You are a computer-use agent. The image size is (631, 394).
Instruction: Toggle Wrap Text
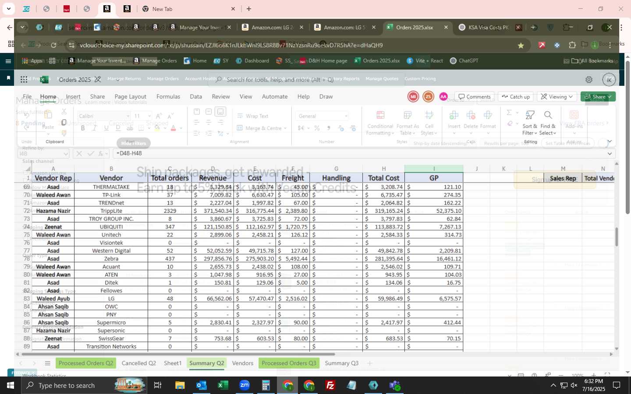click(x=253, y=116)
